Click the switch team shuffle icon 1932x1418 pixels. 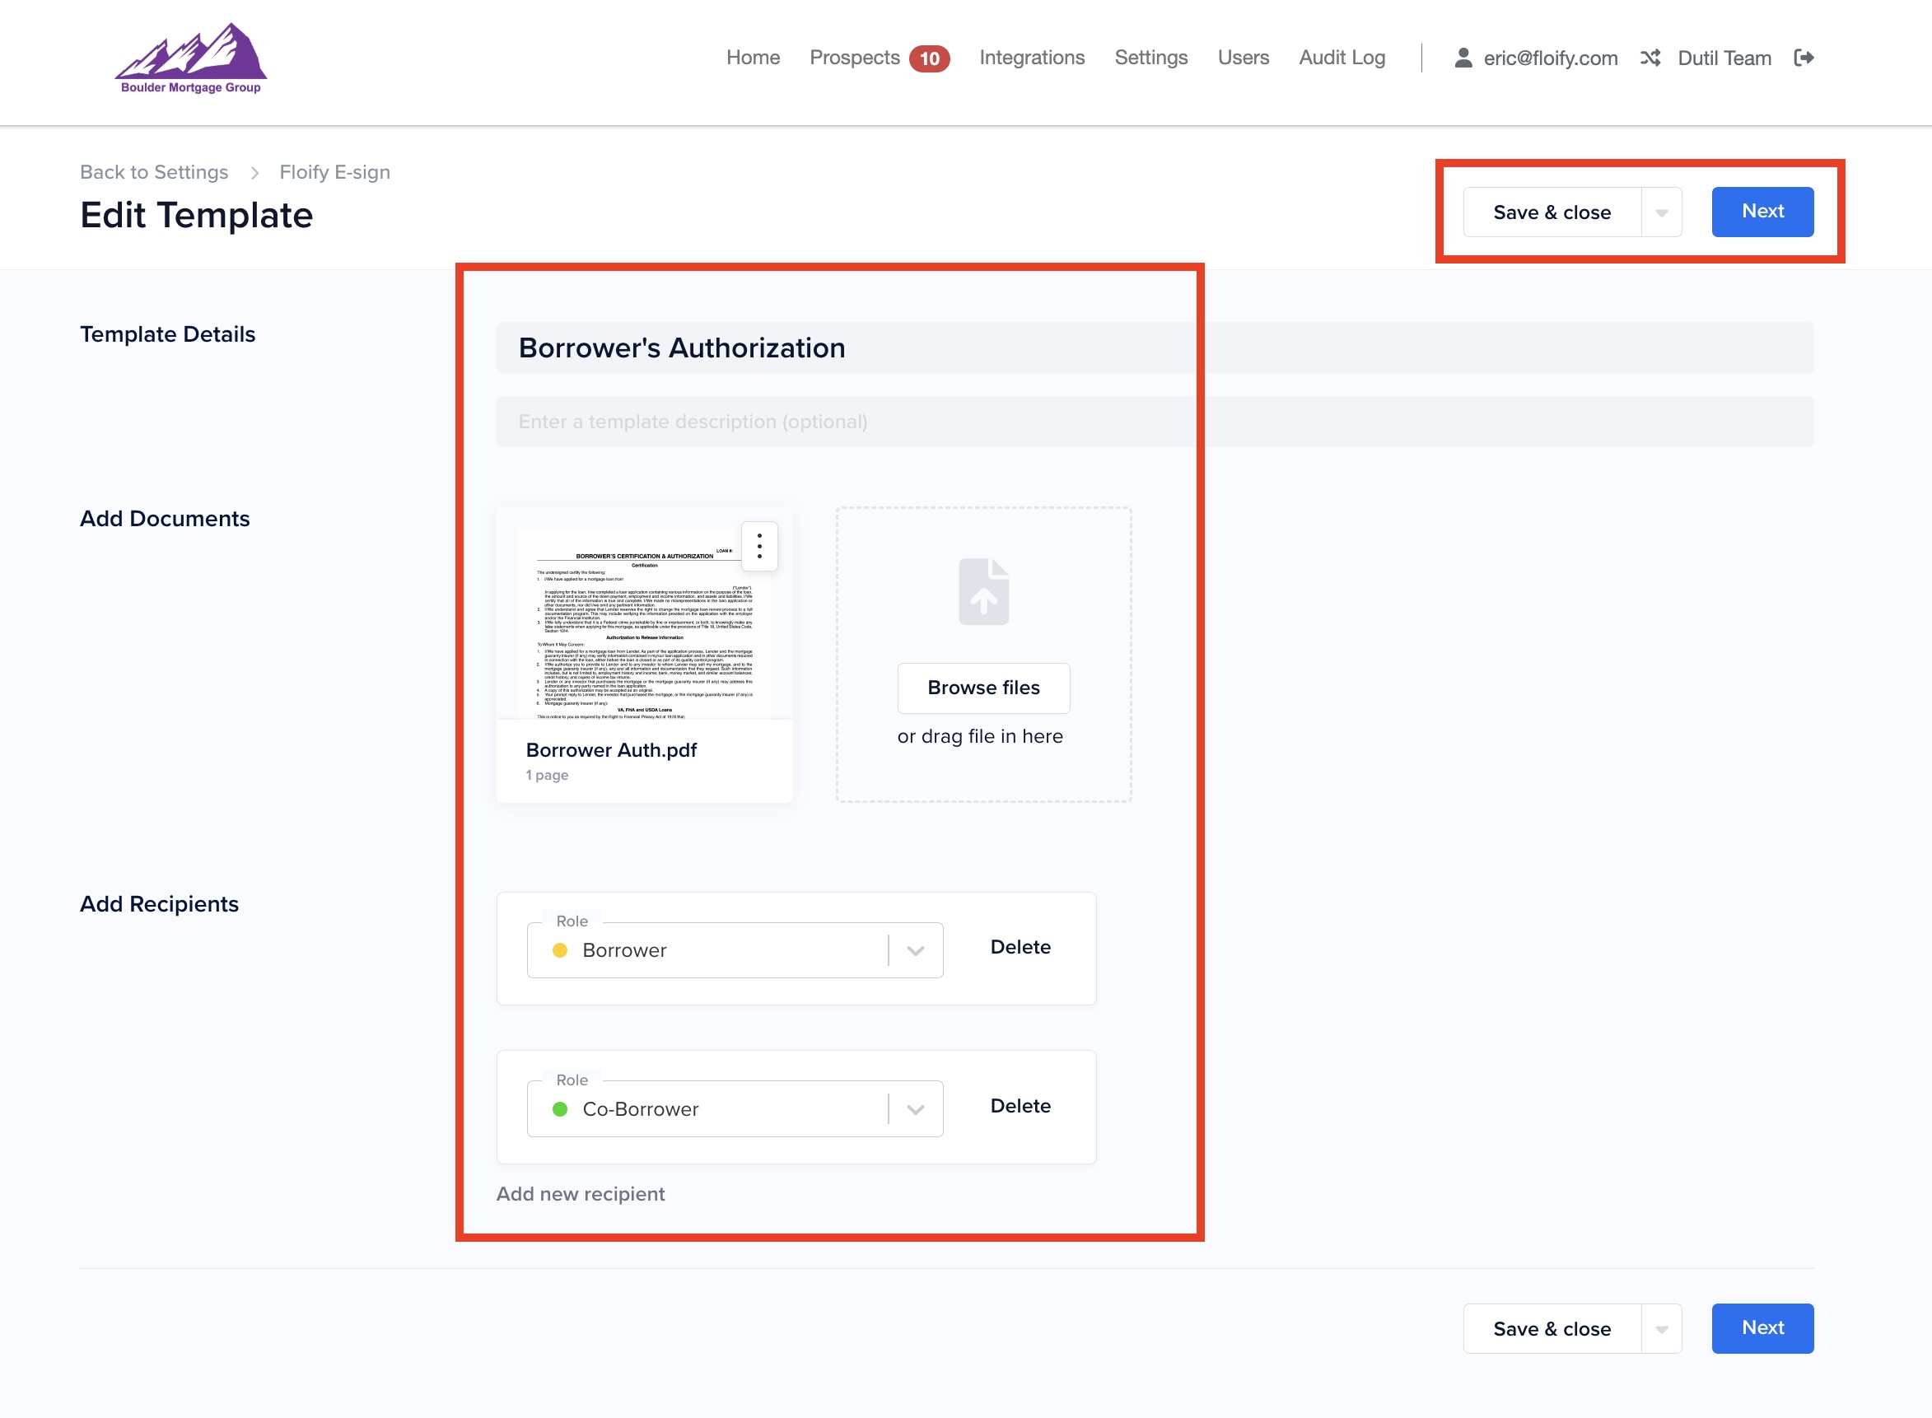tap(1650, 58)
